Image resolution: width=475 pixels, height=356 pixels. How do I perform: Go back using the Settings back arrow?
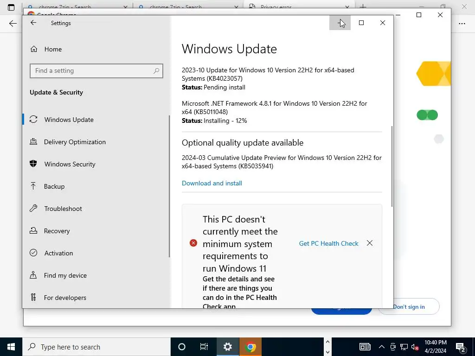coord(33,23)
